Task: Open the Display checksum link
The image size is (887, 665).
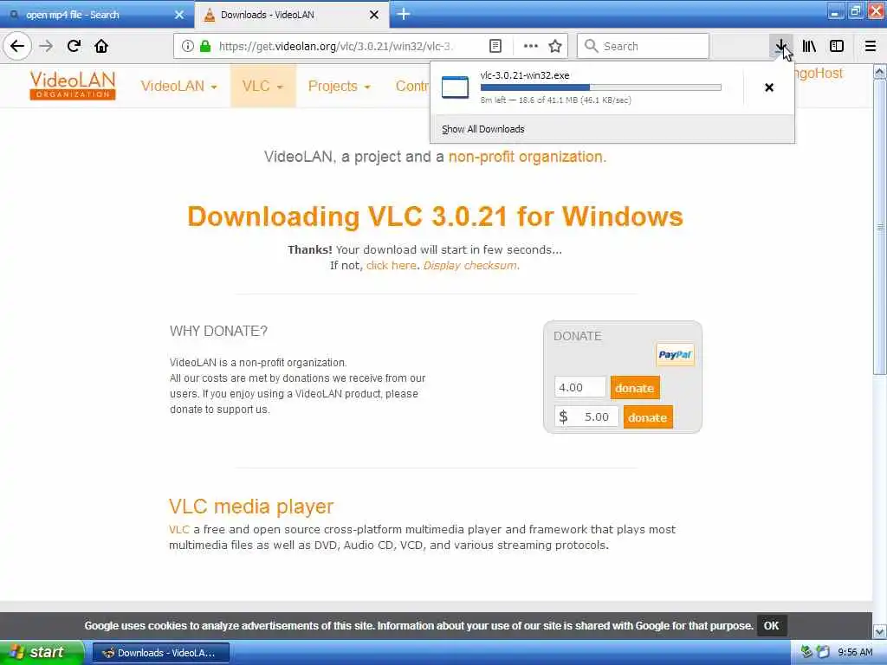Action: 470,265
